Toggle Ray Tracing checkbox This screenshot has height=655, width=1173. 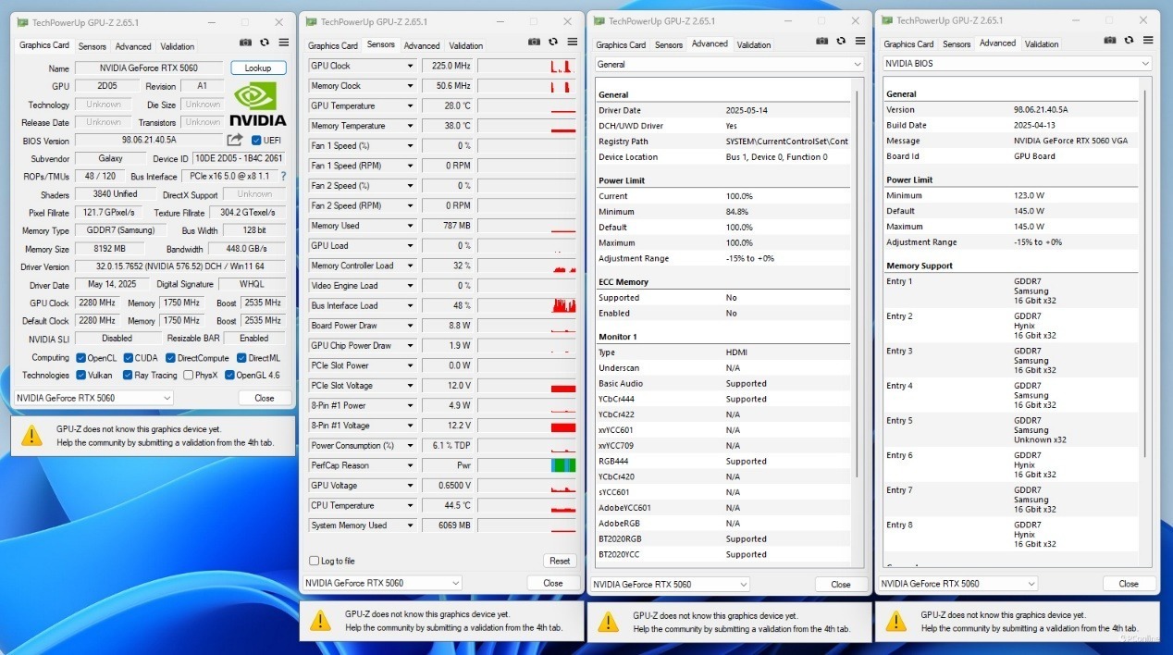click(128, 375)
